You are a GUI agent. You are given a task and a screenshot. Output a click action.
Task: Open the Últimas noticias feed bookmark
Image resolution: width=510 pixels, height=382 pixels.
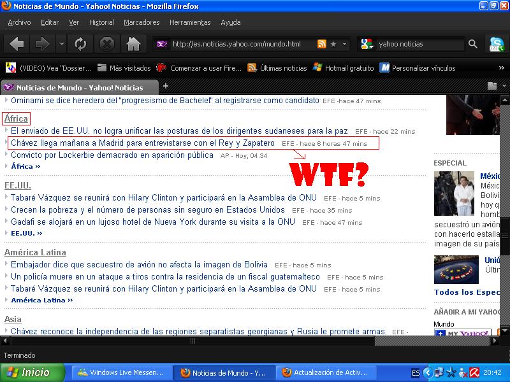coord(277,68)
